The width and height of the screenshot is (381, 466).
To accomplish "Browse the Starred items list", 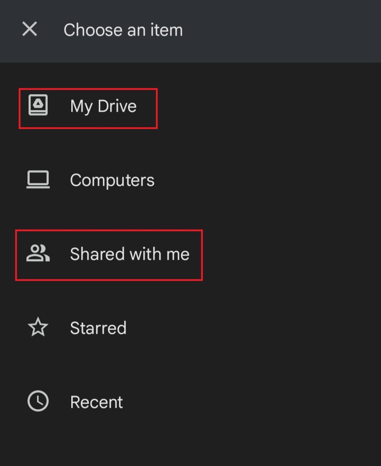I will point(98,327).
